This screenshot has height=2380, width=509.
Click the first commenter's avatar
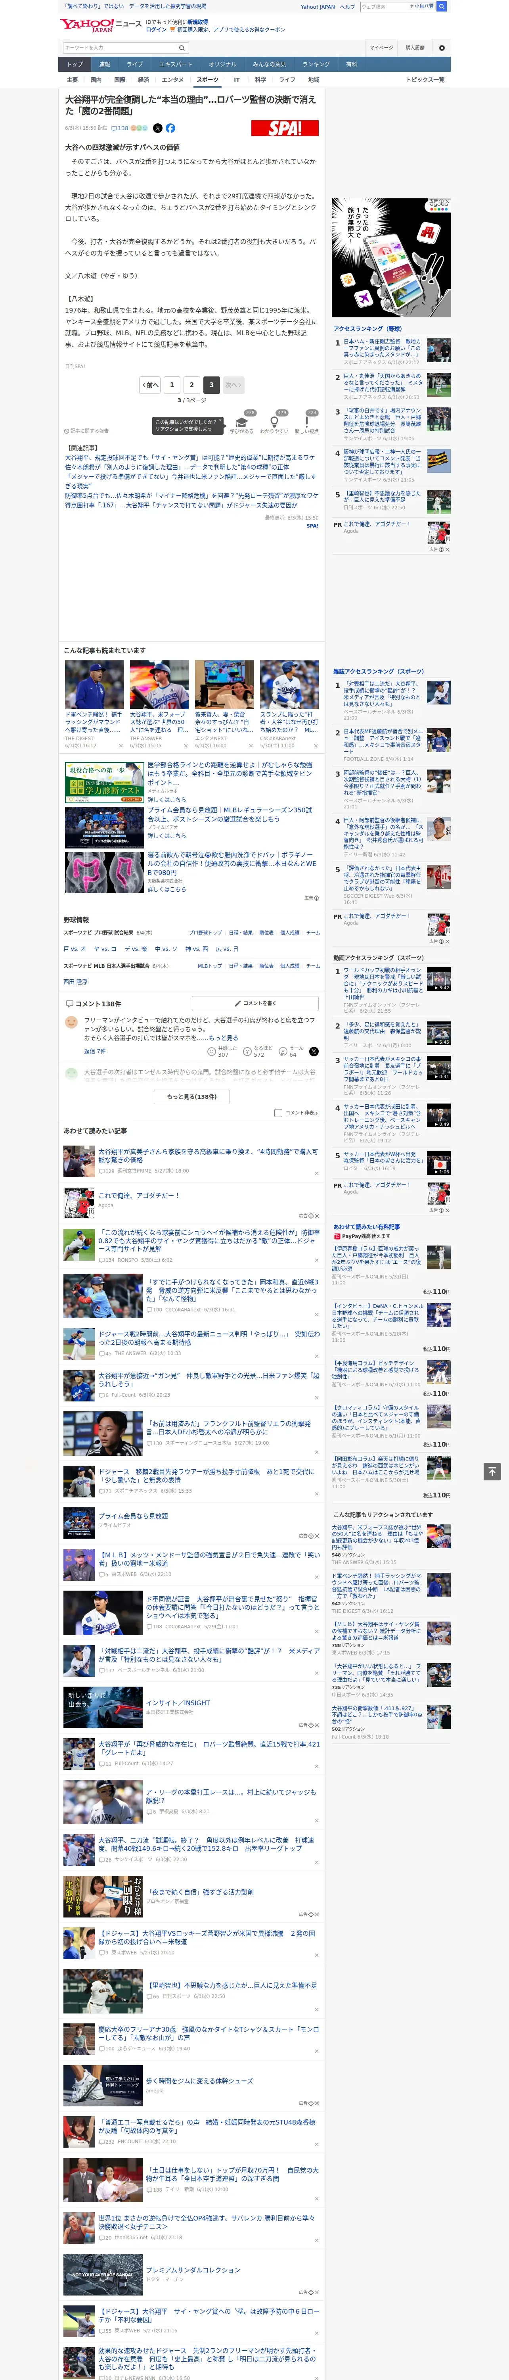click(x=71, y=1022)
